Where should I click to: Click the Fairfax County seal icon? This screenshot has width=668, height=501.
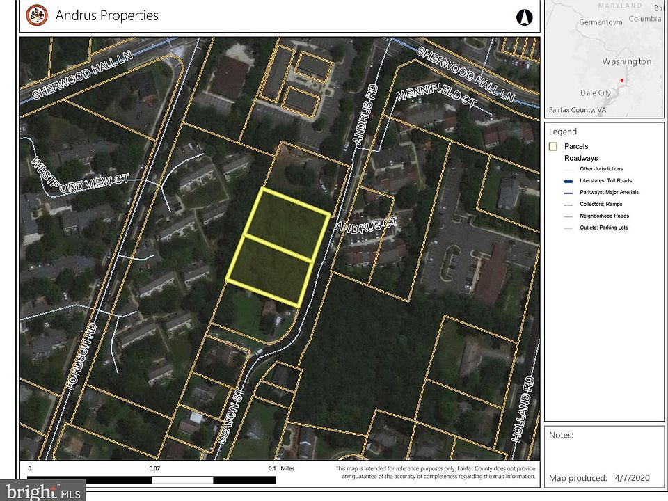(x=36, y=15)
